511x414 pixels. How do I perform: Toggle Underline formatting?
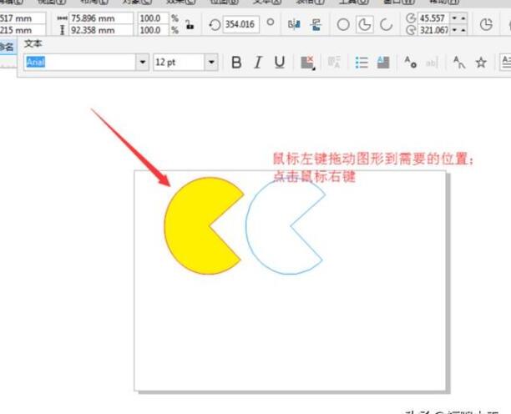tap(279, 62)
